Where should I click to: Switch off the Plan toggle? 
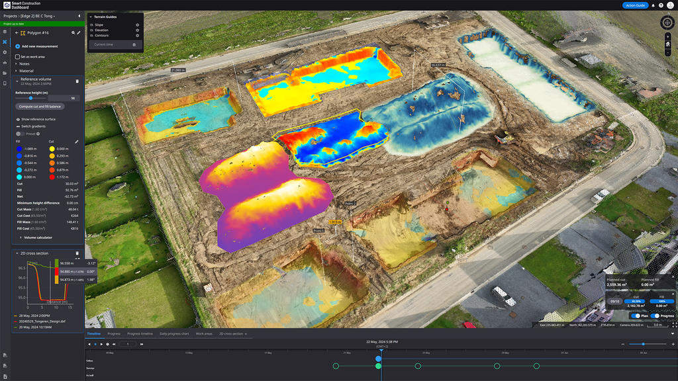click(x=635, y=316)
